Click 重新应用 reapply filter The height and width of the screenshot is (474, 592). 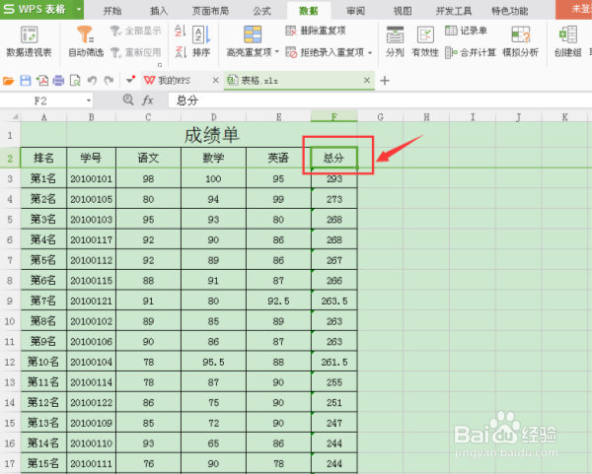(x=136, y=52)
